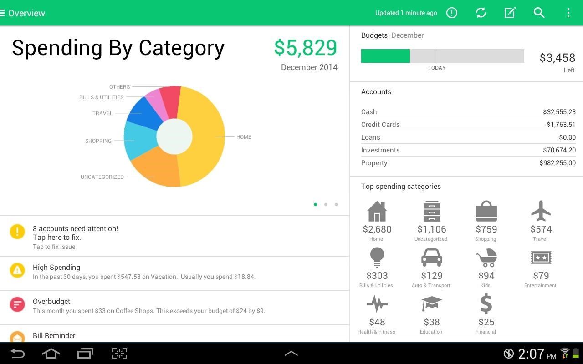
Task: Select the Travel airplane icon
Action: click(541, 210)
